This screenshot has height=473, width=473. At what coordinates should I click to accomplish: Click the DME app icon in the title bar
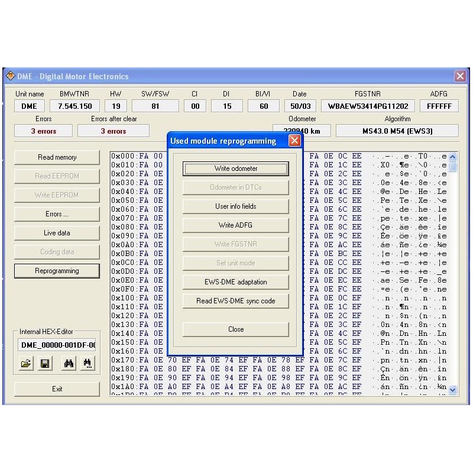pos(10,76)
